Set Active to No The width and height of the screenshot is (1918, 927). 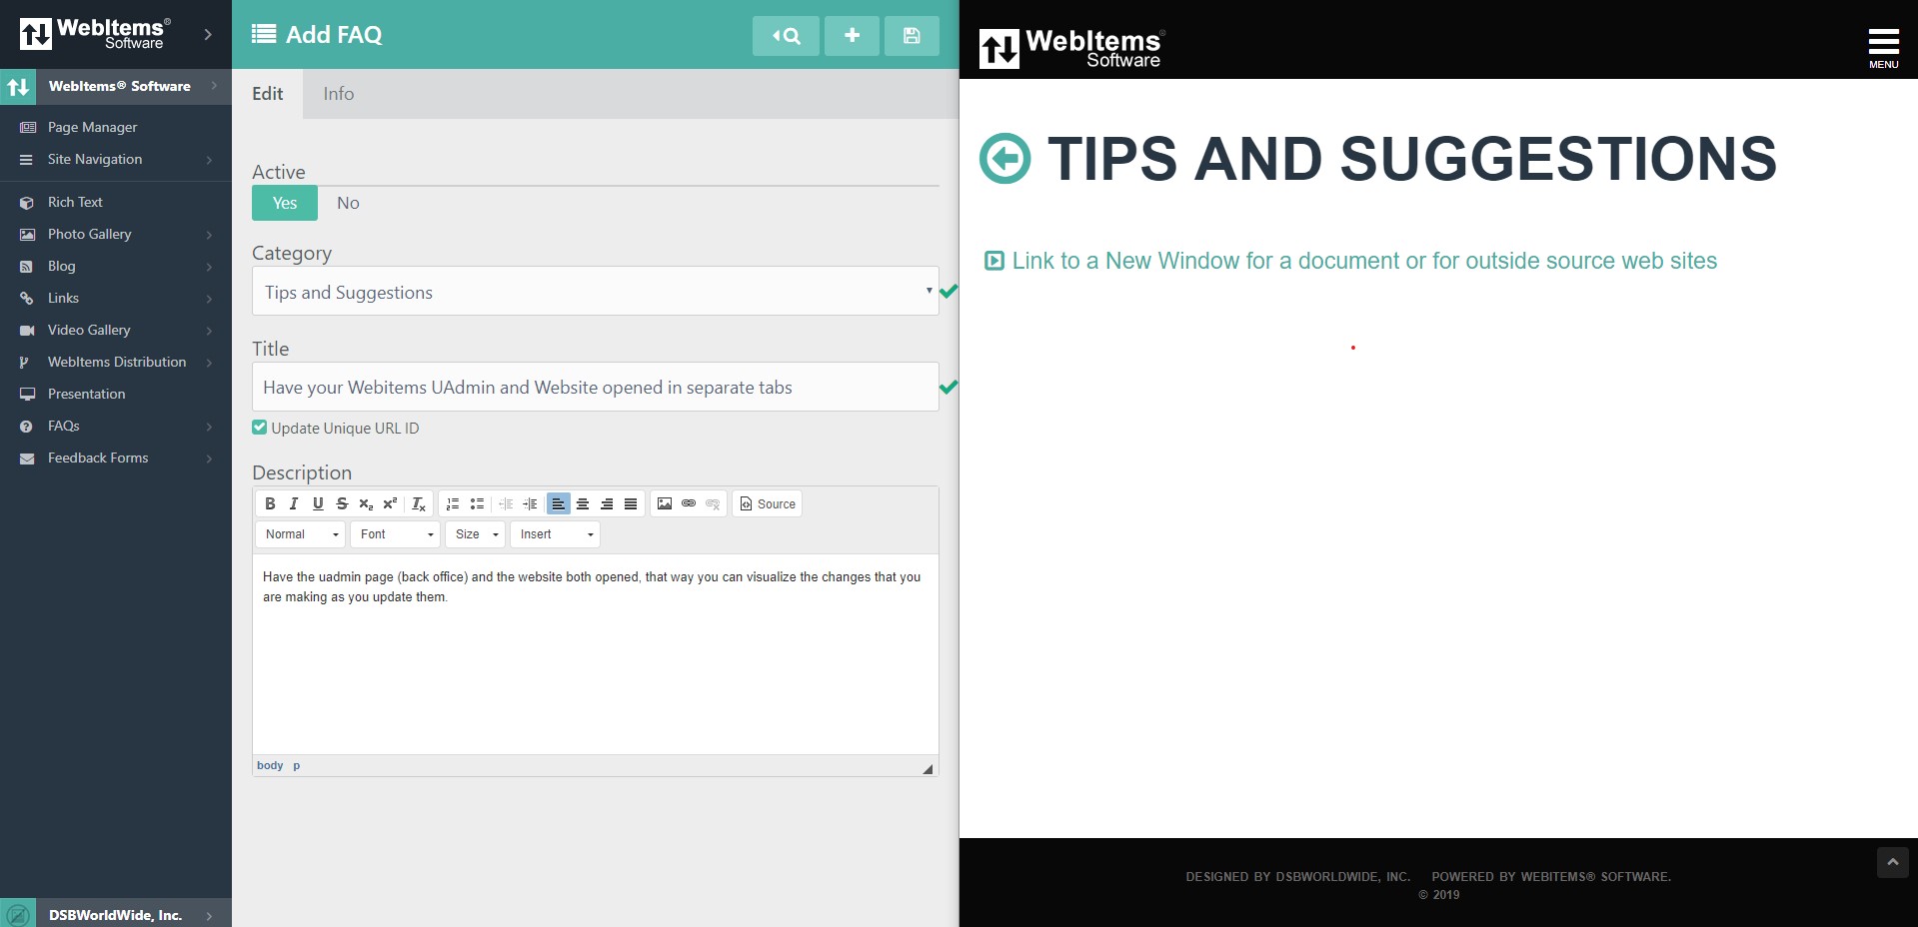click(x=348, y=203)
